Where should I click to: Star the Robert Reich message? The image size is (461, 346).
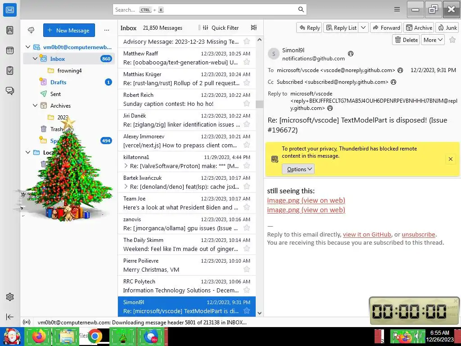click(247, 103)
